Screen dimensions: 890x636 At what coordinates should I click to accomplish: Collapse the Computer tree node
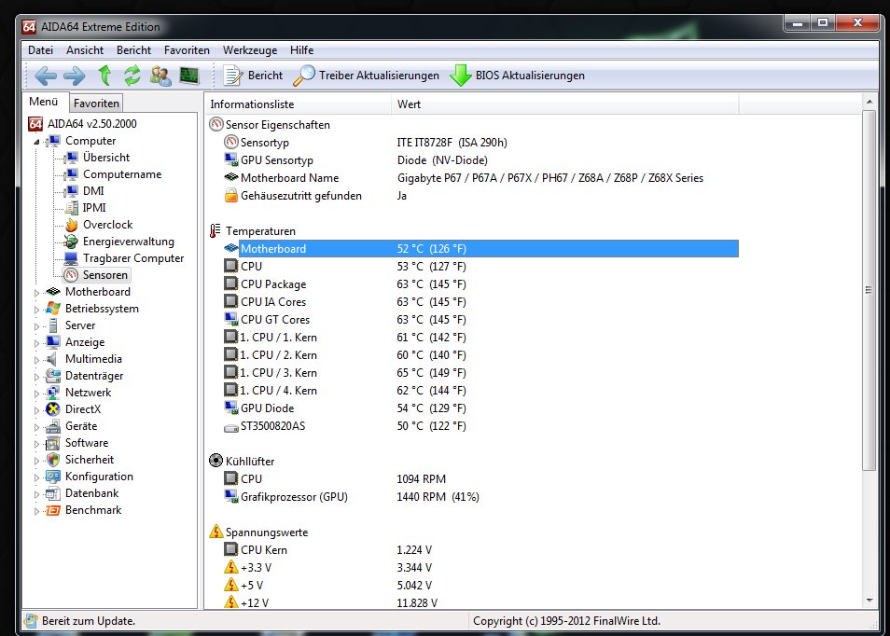[x=36, y=141]
